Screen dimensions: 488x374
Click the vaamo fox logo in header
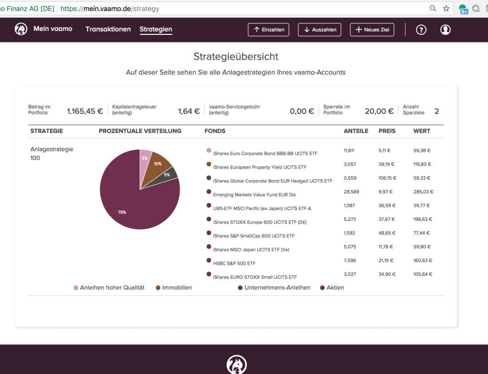21,29
